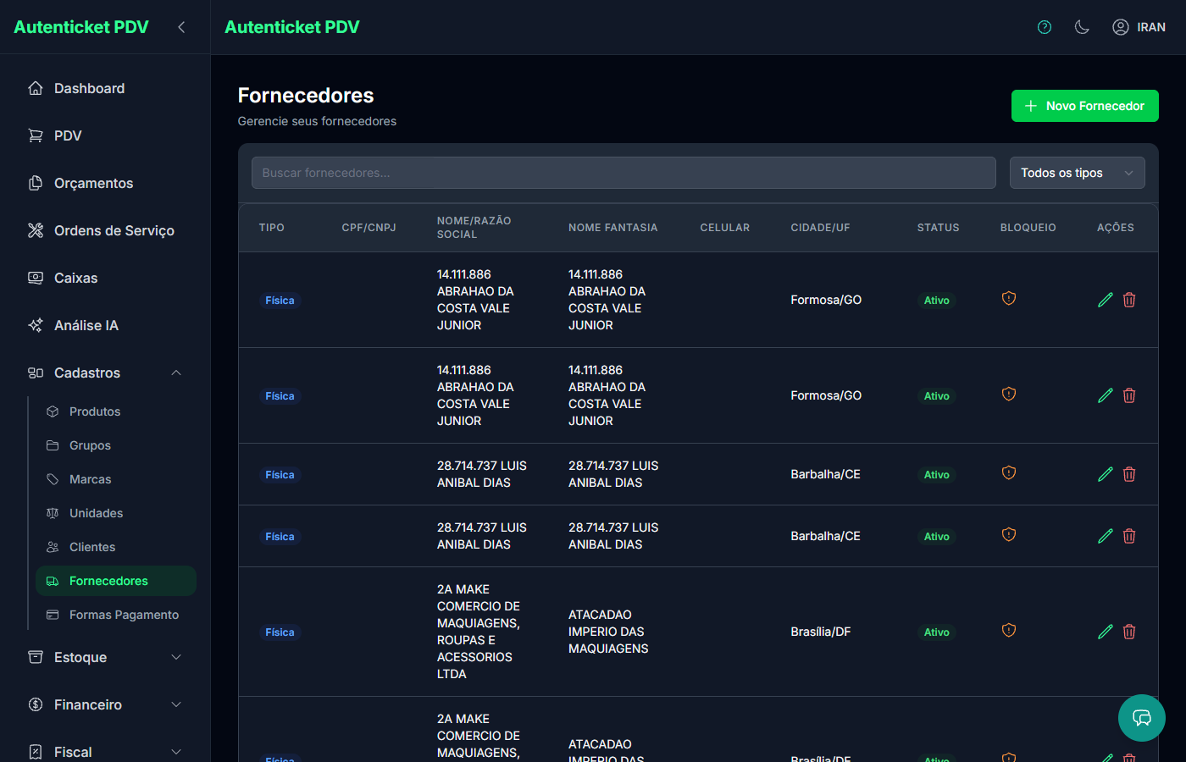Go to Dashboard in the sidebar
Image resolution: width=1186 pixels, height=762 pixels.
[89, 88]
